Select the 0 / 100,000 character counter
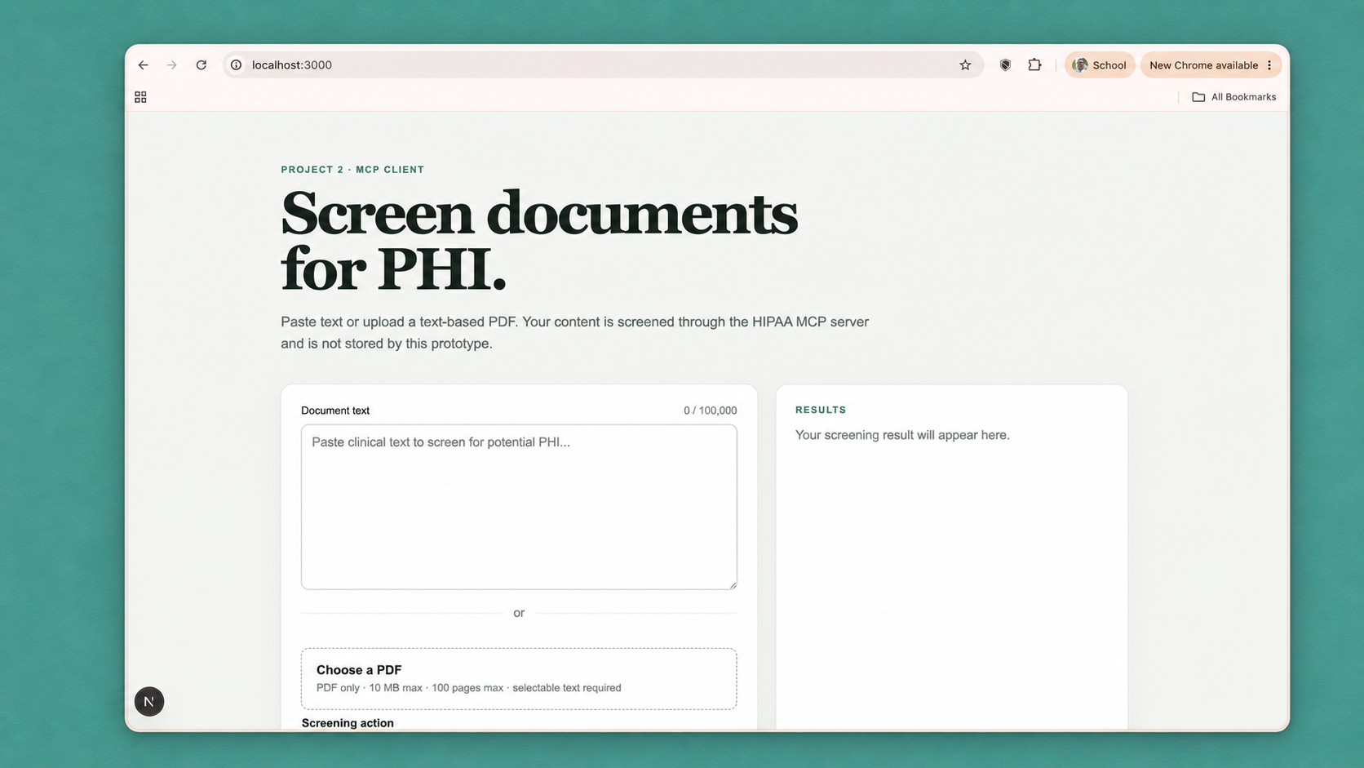Screen dimensions: 1364x768 tap(710, 411)
